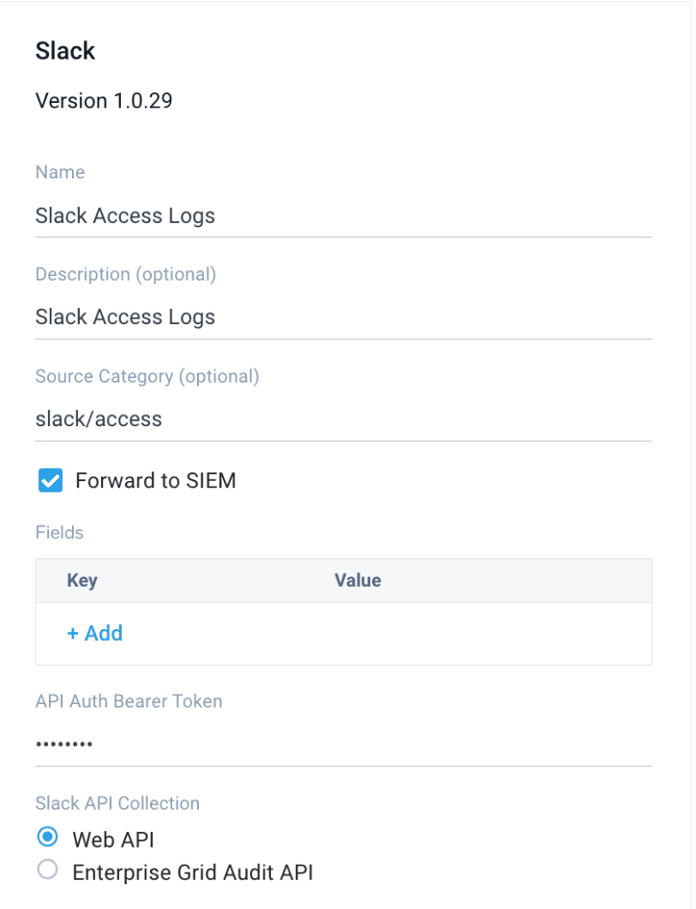The image size is (696, 909).
Task: Click the Slack API Collection label
Action: (x=117, y=802)
